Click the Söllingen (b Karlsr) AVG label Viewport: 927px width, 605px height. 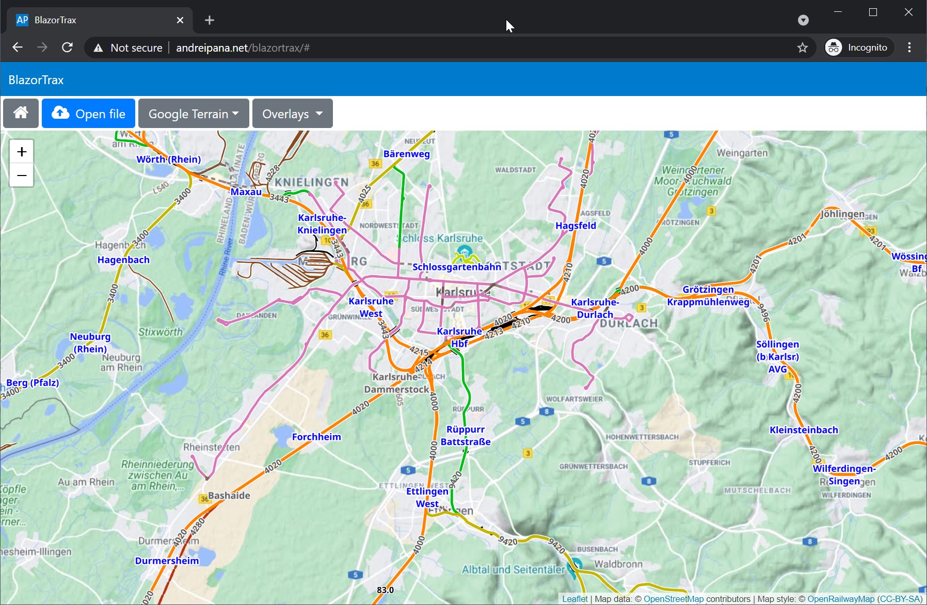(777, 357)
